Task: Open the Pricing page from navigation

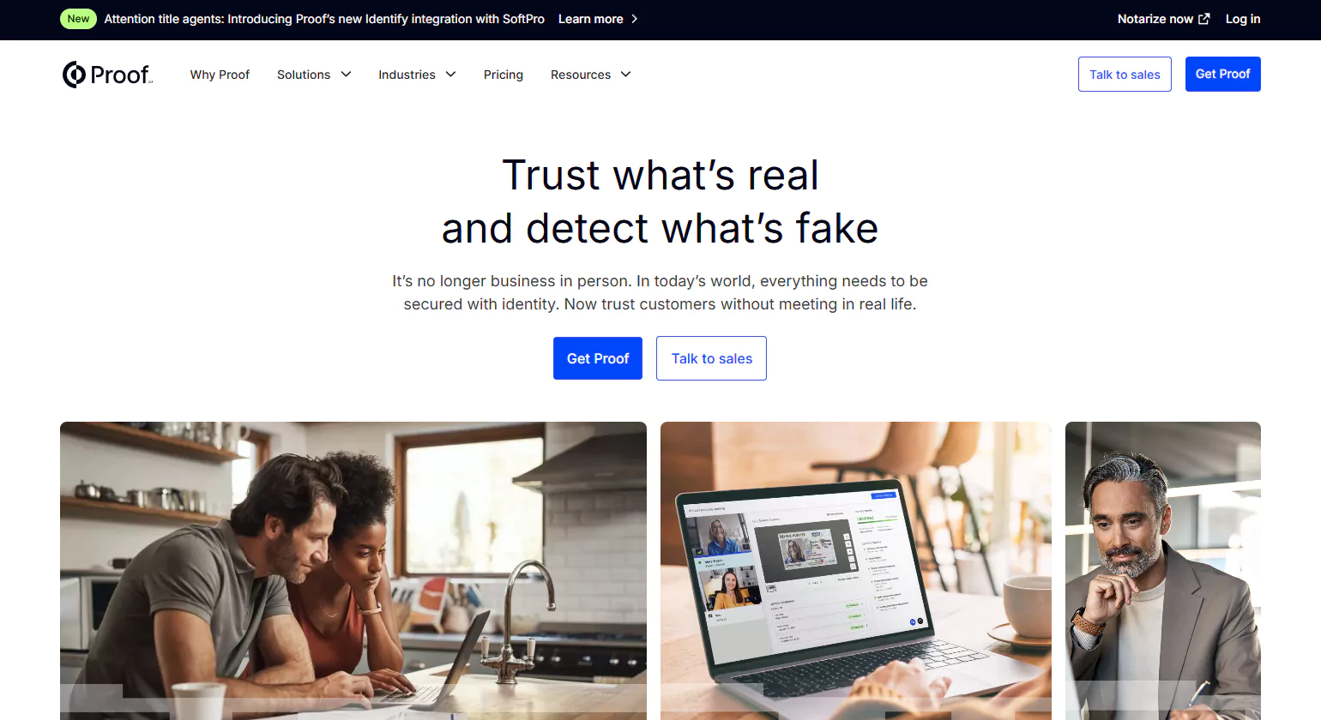Action: (504, 75)
